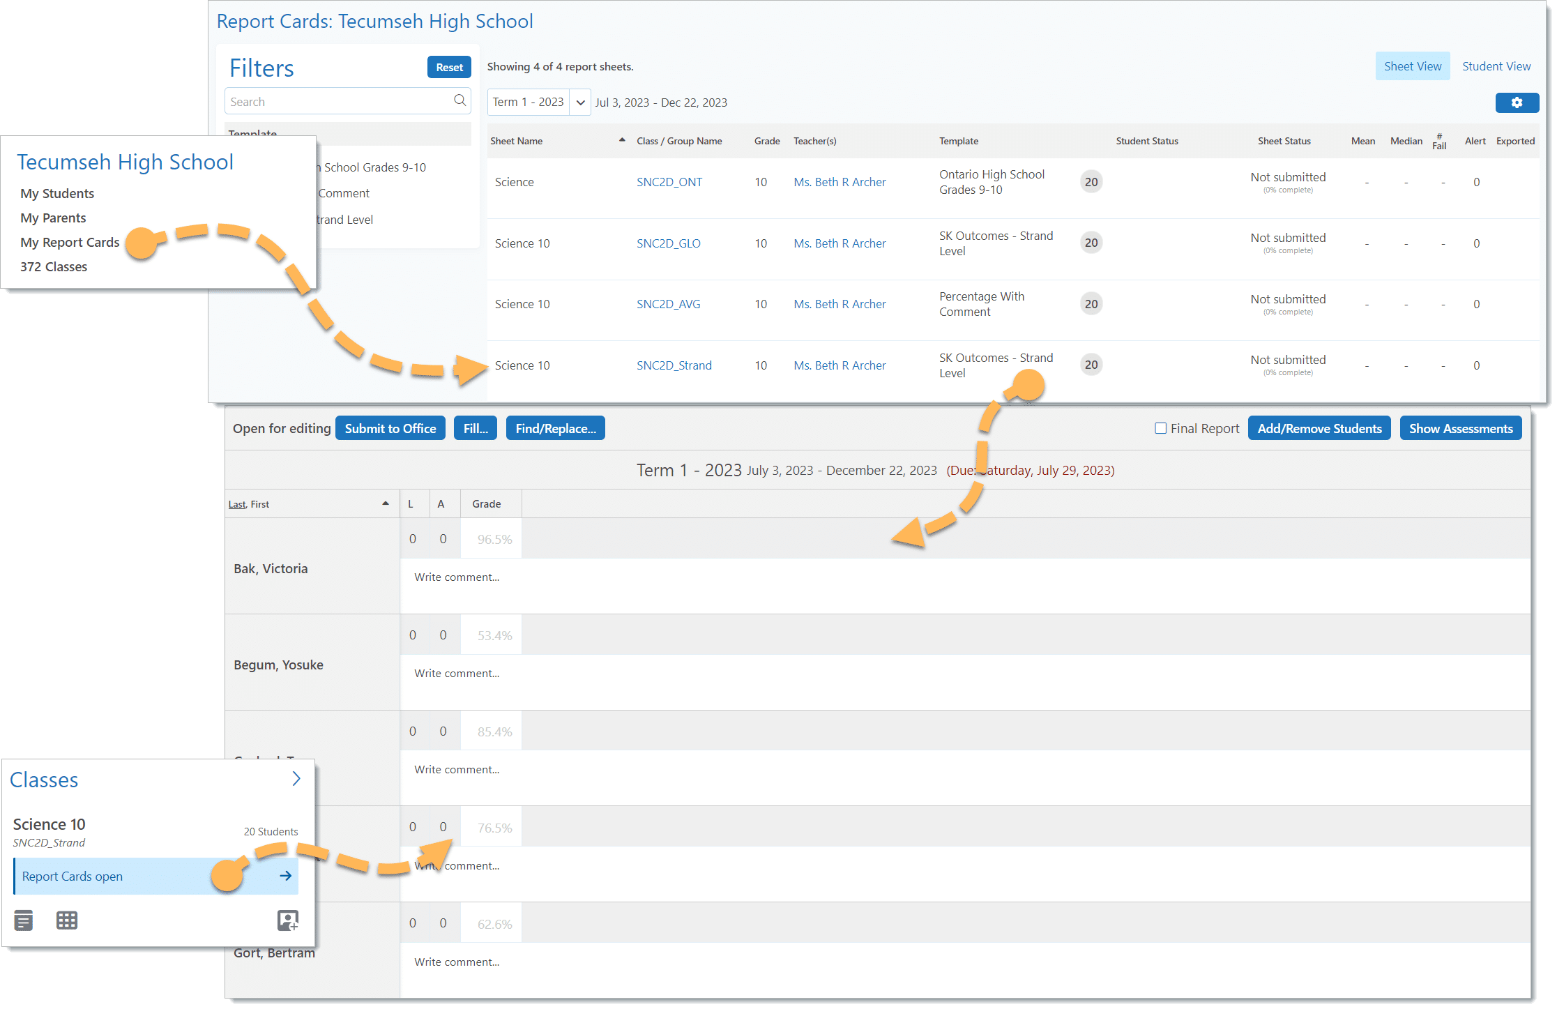Open My Report Cards menu item
This screenshot has height=1009, width=1557.
[x=70, y=242]
